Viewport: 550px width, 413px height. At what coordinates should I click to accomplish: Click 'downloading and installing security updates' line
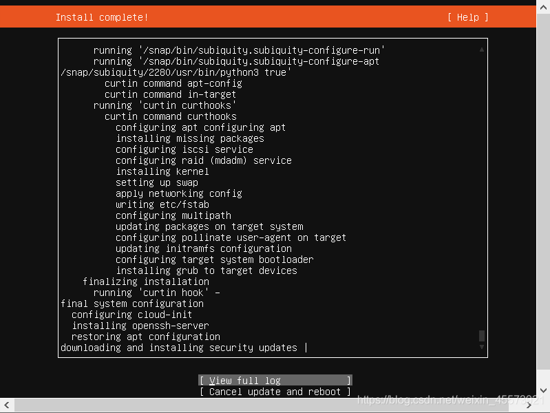click(179, 348)
